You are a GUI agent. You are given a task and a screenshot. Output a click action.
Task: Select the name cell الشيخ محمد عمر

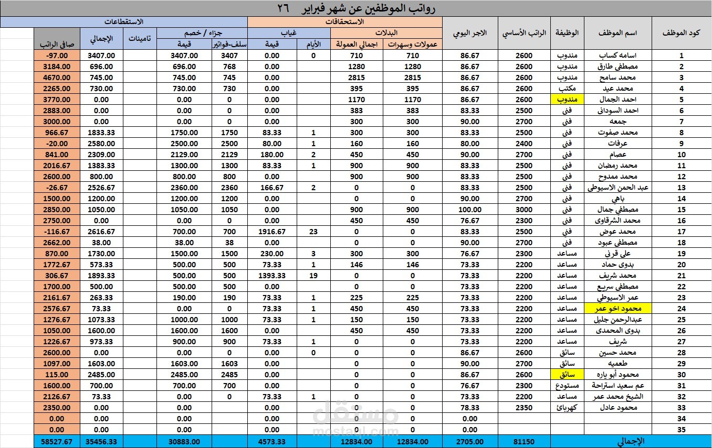617,397
